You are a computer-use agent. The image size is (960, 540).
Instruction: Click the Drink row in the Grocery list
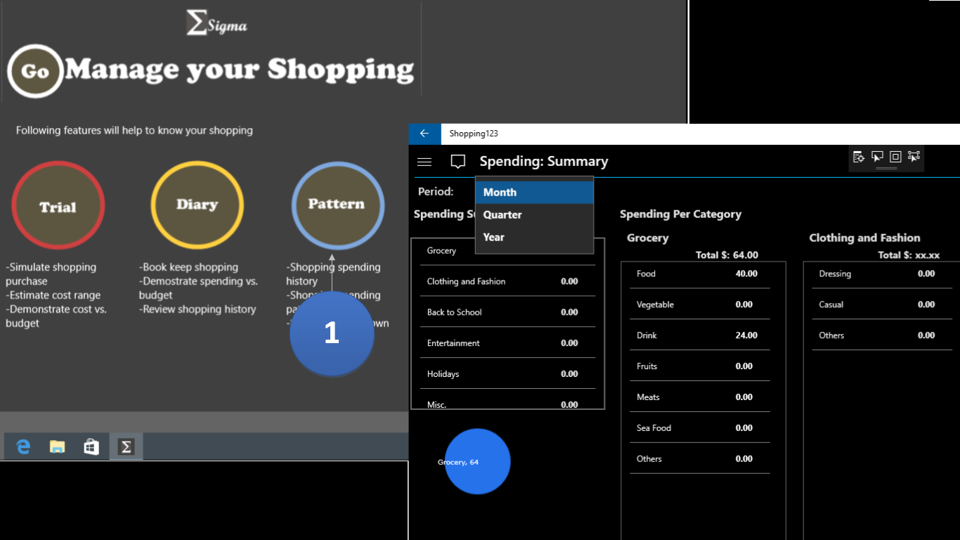point(700,335)
